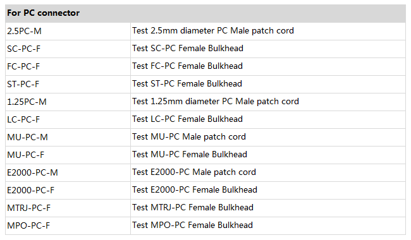Viewport: 411px width, 240px height.
Task: Click 'Test MU-PC Male patch cord' description
Action: 189,136
